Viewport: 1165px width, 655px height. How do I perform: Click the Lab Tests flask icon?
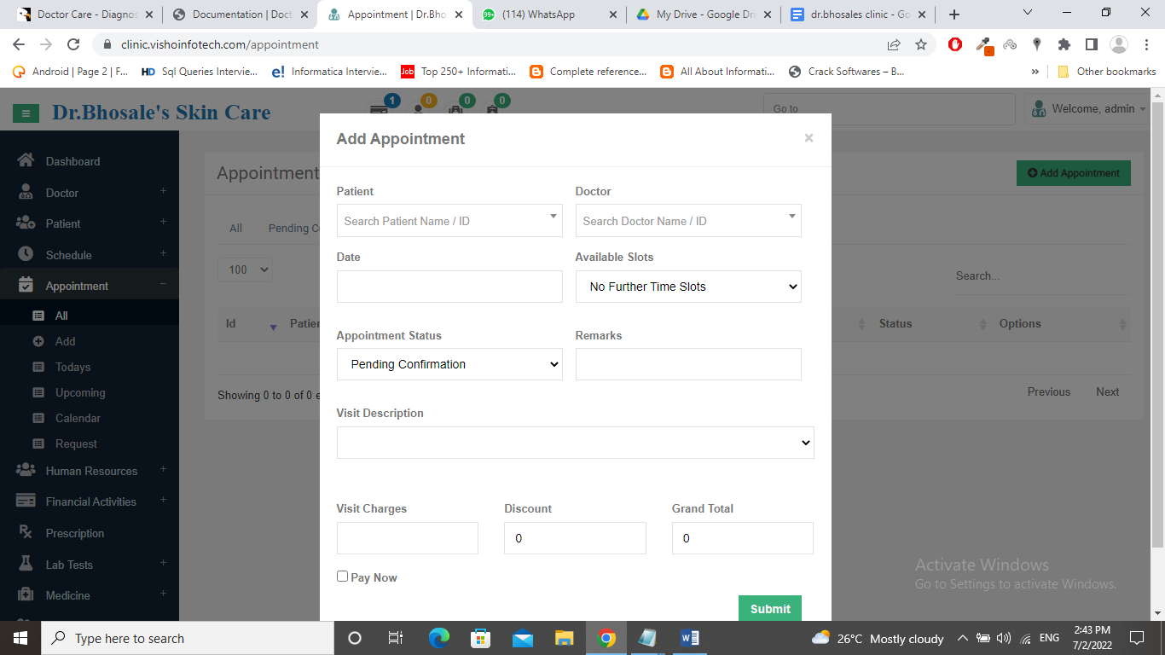26,565
